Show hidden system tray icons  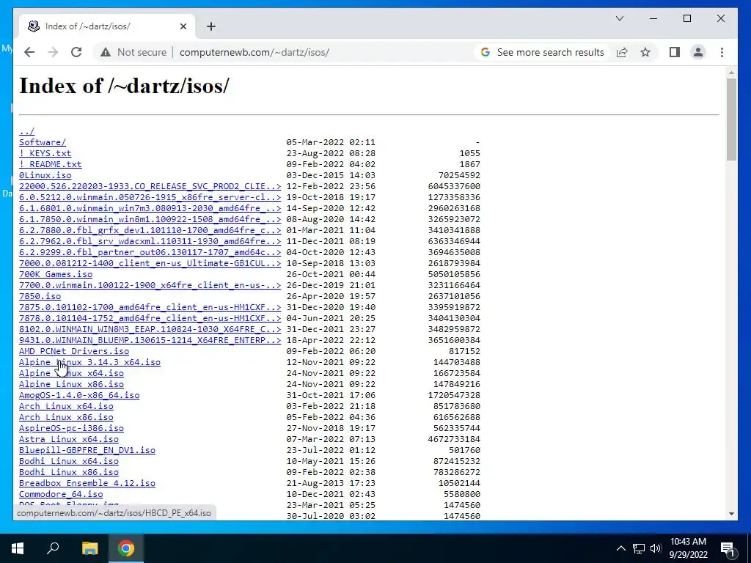620,548
